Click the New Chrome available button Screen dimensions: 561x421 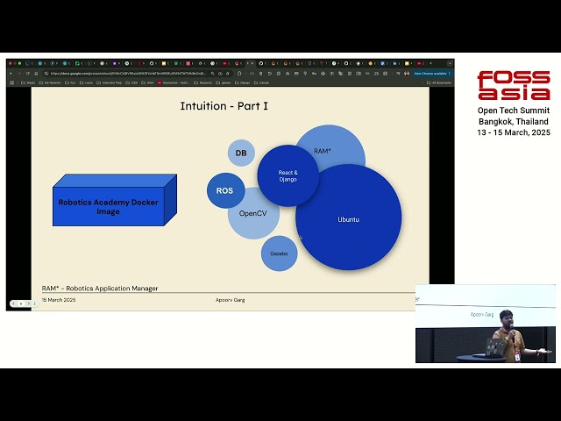430,74
